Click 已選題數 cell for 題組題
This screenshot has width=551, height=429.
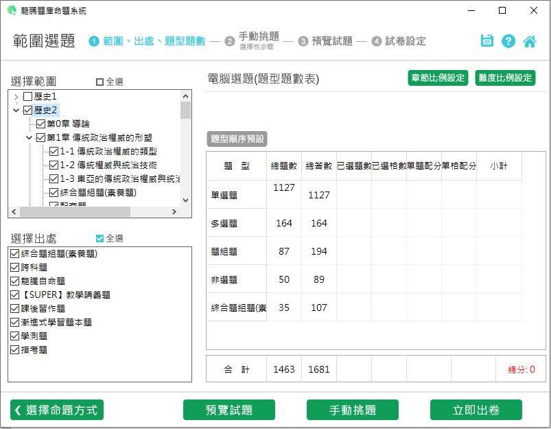(354, 251)
